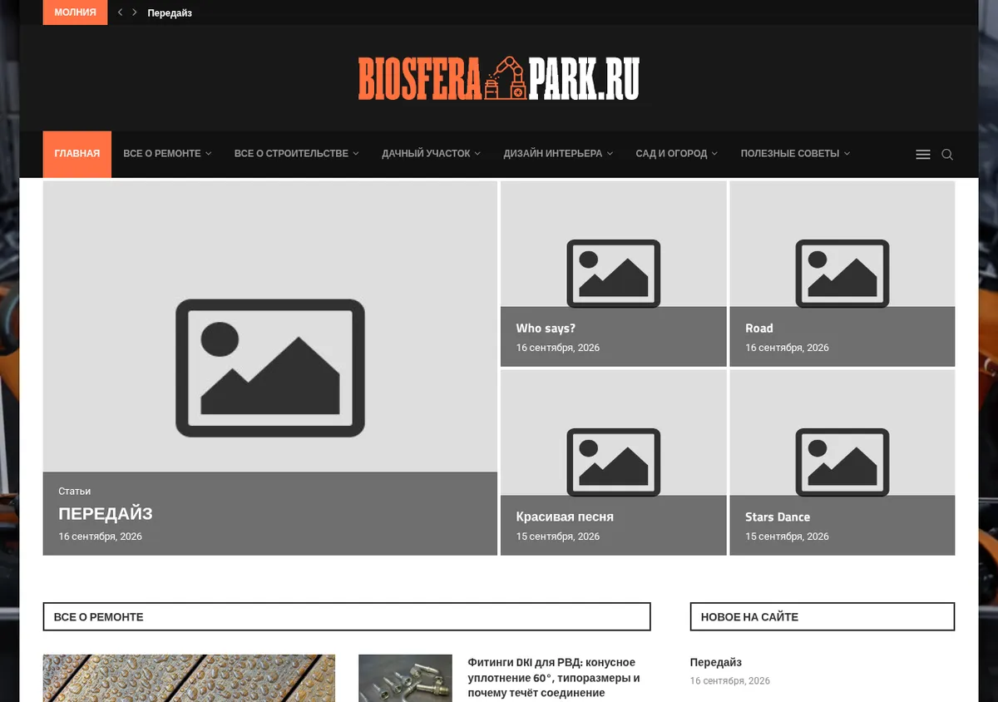The width and height of the screenshot is (998, 702).
Task: Open the hamburger sidebar menu icon
Action: pyautogui.click(x=922, y=155)
